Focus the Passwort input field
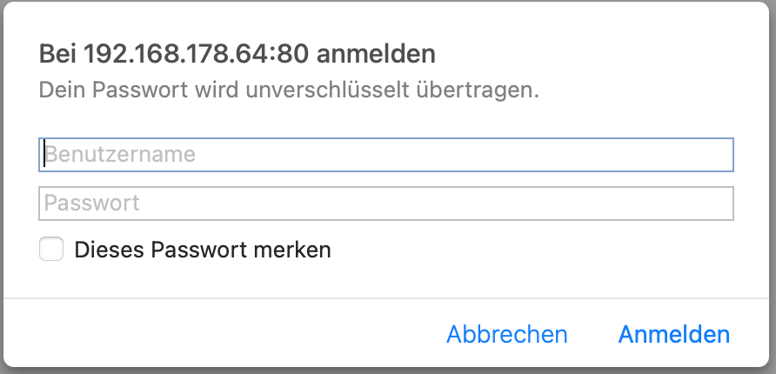 pos(386,204)
